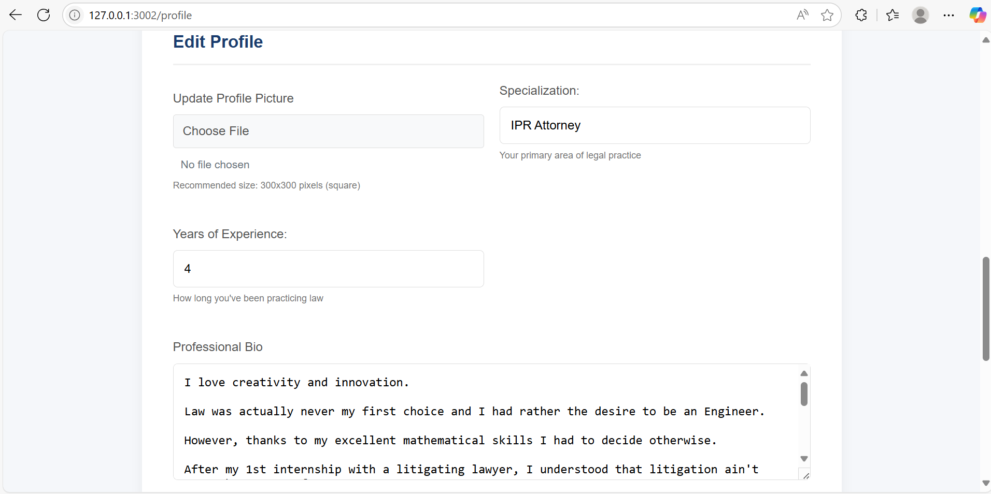Screen dimensions: 991x494
Task: Open the browser profile avatar
Action: click(921, 15)
